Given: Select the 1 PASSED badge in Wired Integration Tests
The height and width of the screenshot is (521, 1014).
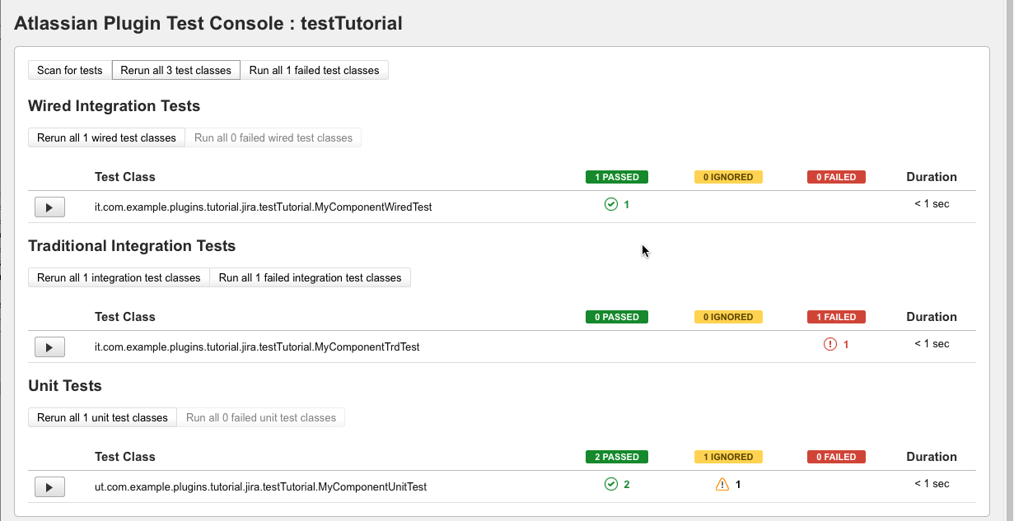Looking at the screenshot, I should pyautogui.click(x=616, y=177).
